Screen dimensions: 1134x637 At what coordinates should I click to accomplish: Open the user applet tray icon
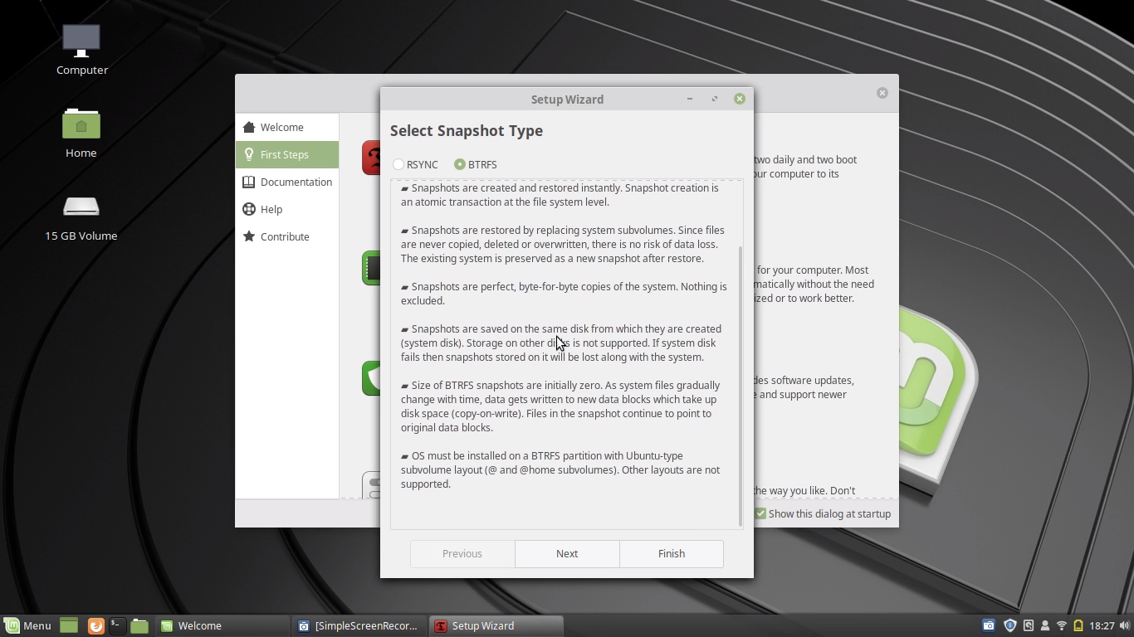(1045, 625)
